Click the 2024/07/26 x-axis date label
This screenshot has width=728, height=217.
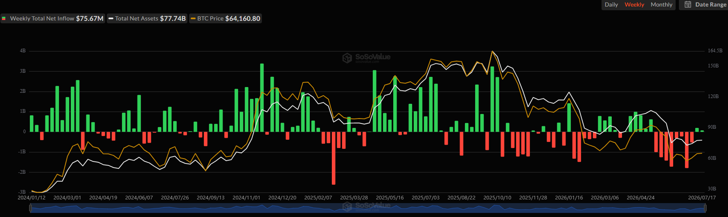coord(175,198)
